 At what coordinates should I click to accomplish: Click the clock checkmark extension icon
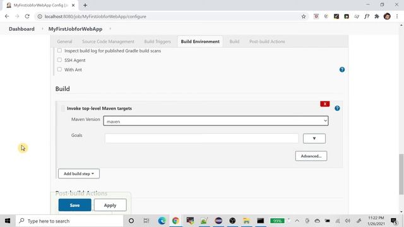[x=326, y=16]
